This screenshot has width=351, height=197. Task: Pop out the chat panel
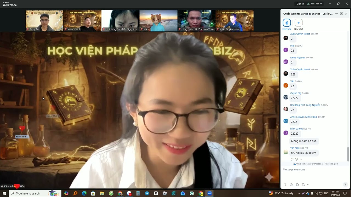pos(341,14)
